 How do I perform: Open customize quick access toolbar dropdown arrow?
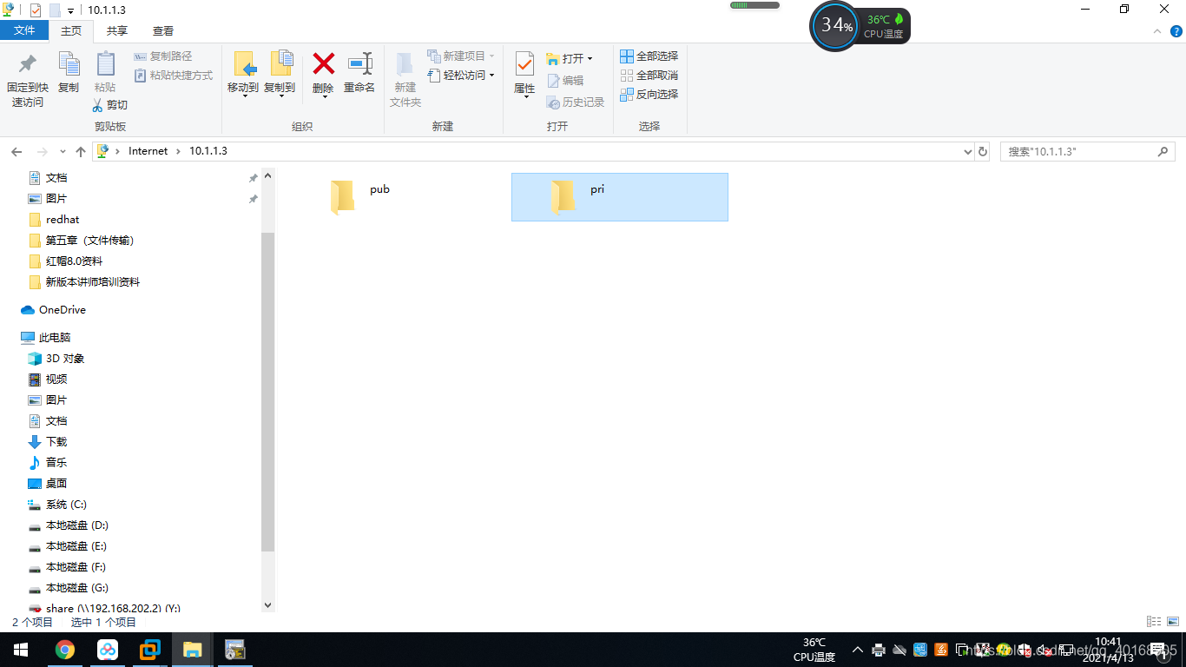(x=70, y=10)
